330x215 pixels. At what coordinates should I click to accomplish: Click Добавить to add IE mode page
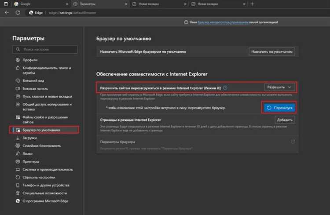click(285, 120)
